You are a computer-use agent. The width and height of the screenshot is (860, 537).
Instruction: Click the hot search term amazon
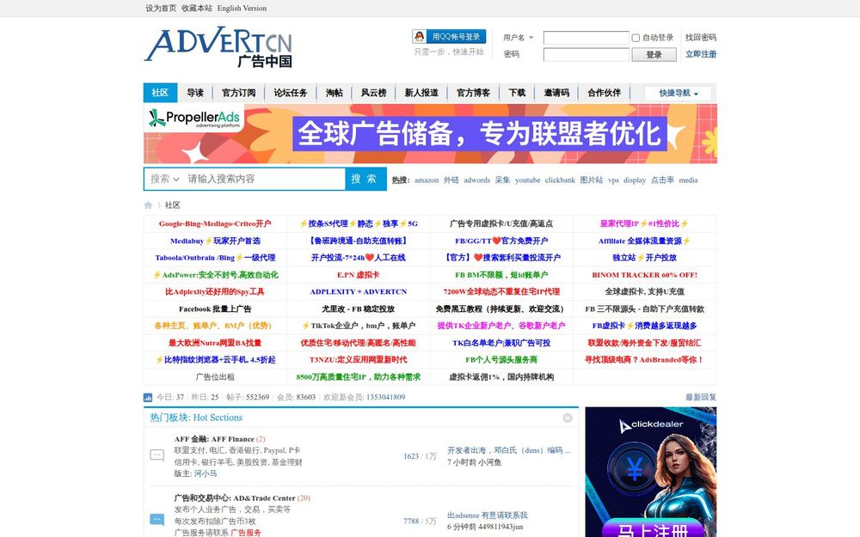click(x=427, y=180)
